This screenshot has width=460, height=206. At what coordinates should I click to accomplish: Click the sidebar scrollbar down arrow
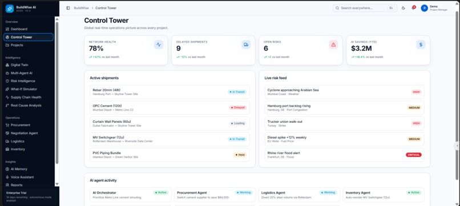pyautogui.click(x=57, y=184)
